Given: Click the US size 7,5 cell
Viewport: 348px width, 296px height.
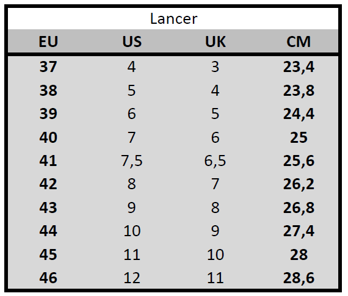Looking at the screenshot, I should (x=132, y=161).
